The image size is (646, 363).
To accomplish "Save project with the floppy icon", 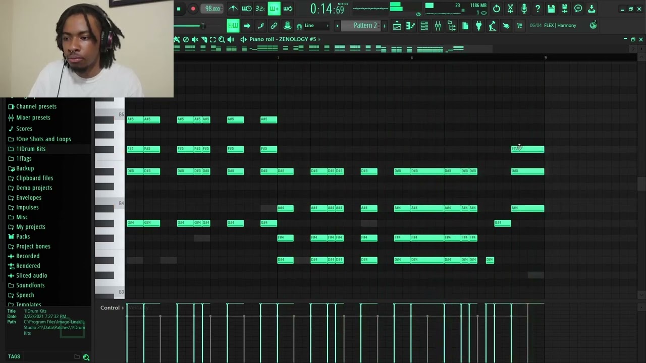I will 551,9.
